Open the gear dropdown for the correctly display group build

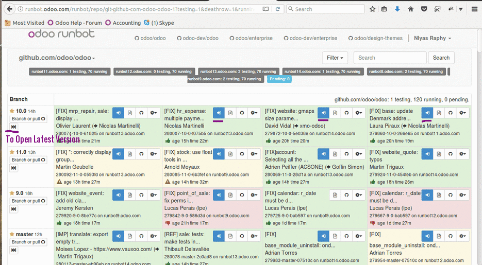click(x=153, y=154)
